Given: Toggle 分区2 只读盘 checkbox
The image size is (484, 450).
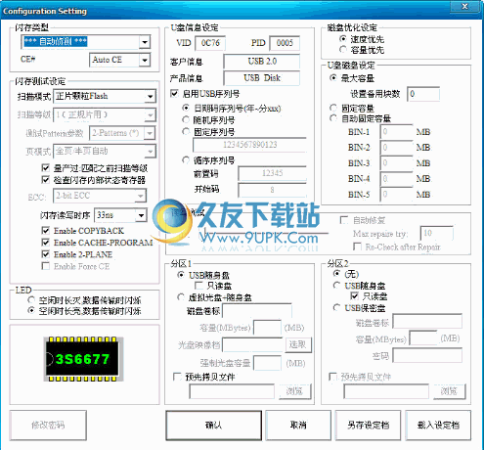Looking at the screenshot, I should 354,296.
